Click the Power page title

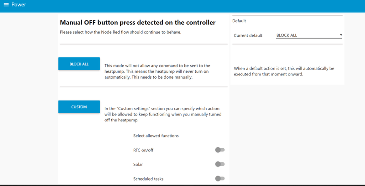[x=19, y=5]
